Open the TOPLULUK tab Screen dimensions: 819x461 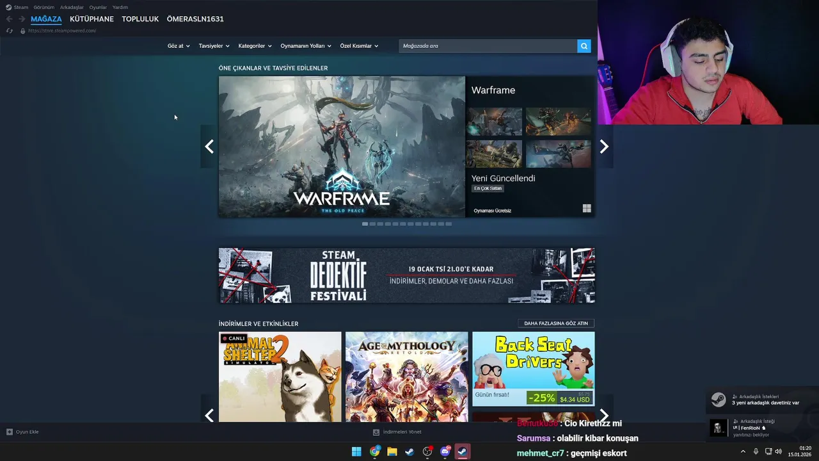140,19
